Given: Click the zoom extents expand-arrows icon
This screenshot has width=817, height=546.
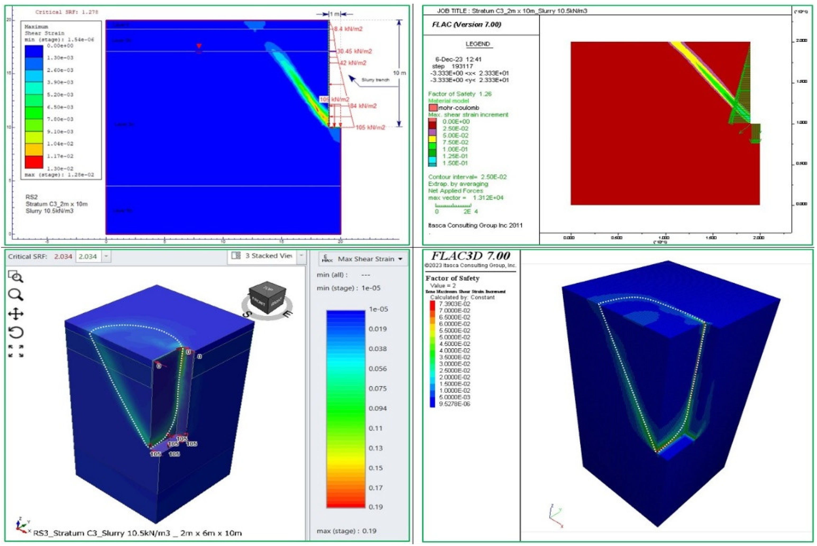Looking at the screenshot, I should 16,351.
